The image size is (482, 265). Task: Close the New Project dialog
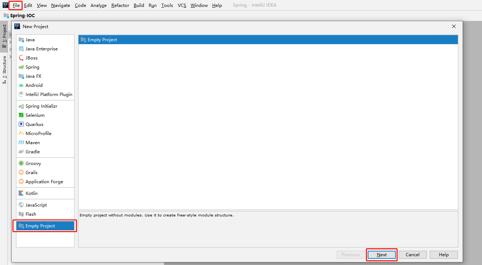[454, 26]
